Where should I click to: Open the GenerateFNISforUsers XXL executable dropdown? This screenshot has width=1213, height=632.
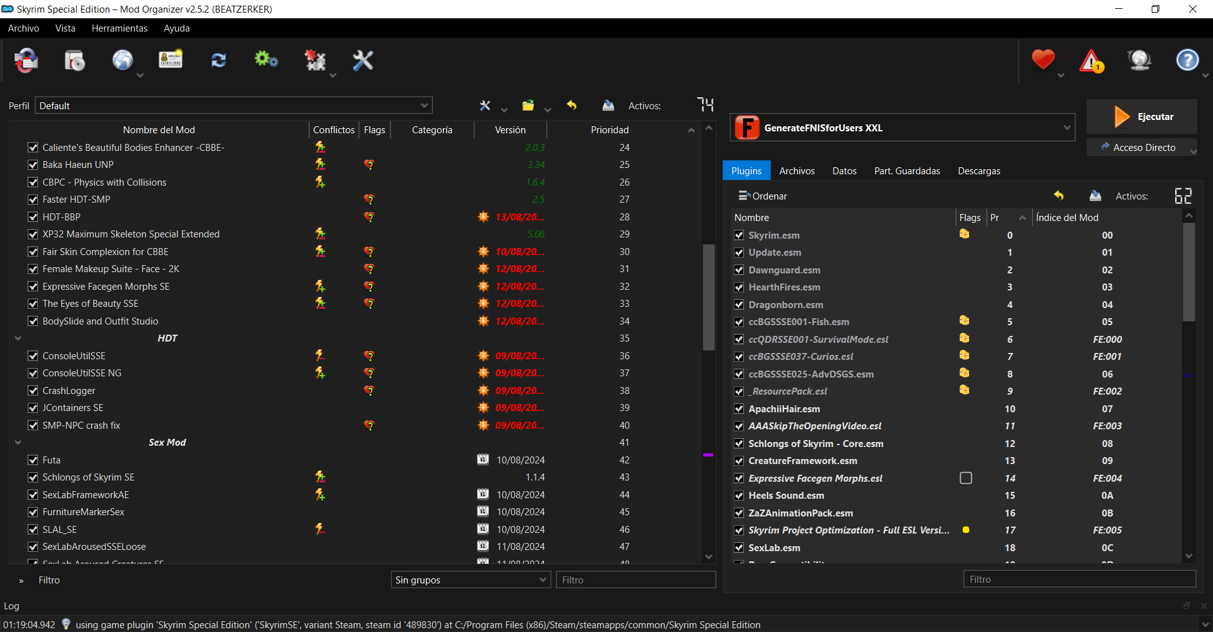coord(902,128)
